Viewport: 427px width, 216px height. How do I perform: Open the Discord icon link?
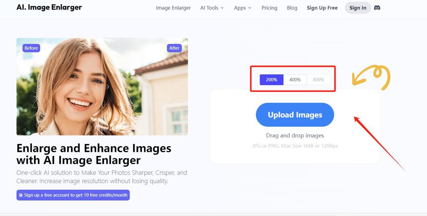(377, 8)
